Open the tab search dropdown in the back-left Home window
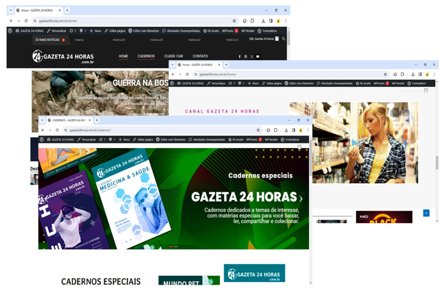Viewport: 444px width, 296px height. click(x=10, y=10)
